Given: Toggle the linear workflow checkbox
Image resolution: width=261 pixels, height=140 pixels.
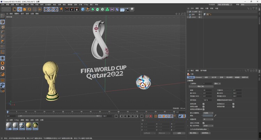Looking at the screenshot, I should [204, 123].
